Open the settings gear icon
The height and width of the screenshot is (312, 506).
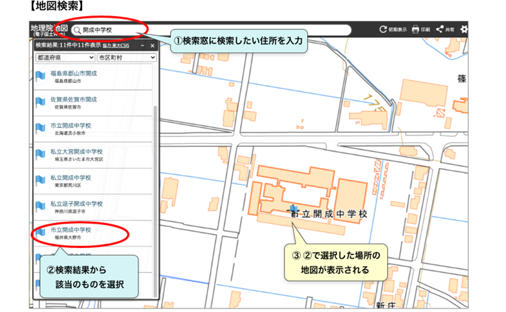[x=464, y=30]
